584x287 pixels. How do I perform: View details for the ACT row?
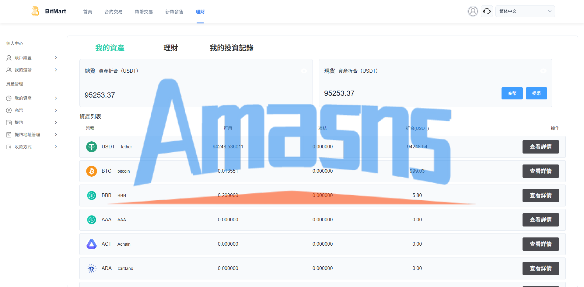(x=541, y=244)
